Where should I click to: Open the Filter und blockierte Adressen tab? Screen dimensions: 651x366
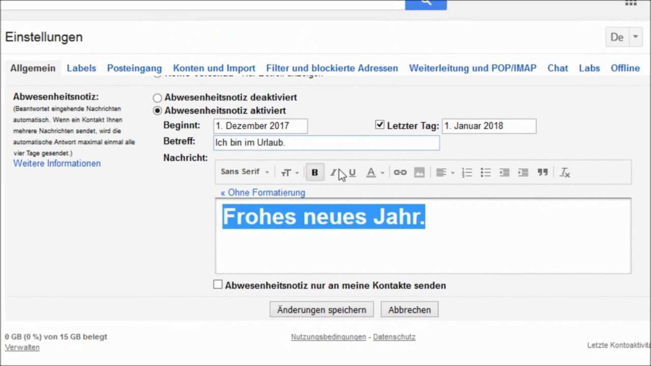pyautogui.click(x=332, y=68)
